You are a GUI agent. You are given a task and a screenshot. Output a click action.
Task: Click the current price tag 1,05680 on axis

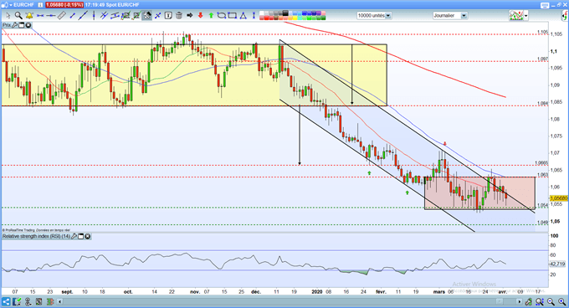559,198
